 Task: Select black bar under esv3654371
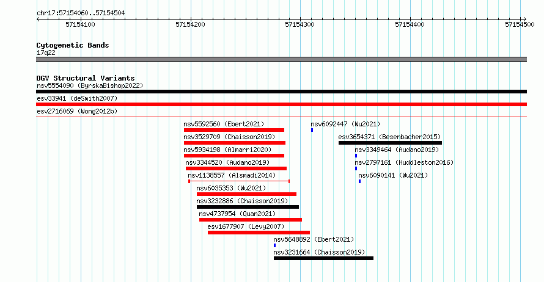(x=391, y=143)
